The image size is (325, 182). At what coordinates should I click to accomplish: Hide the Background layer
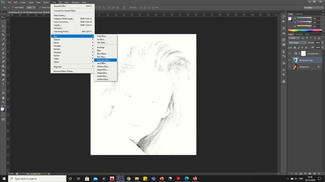(290, 67)
